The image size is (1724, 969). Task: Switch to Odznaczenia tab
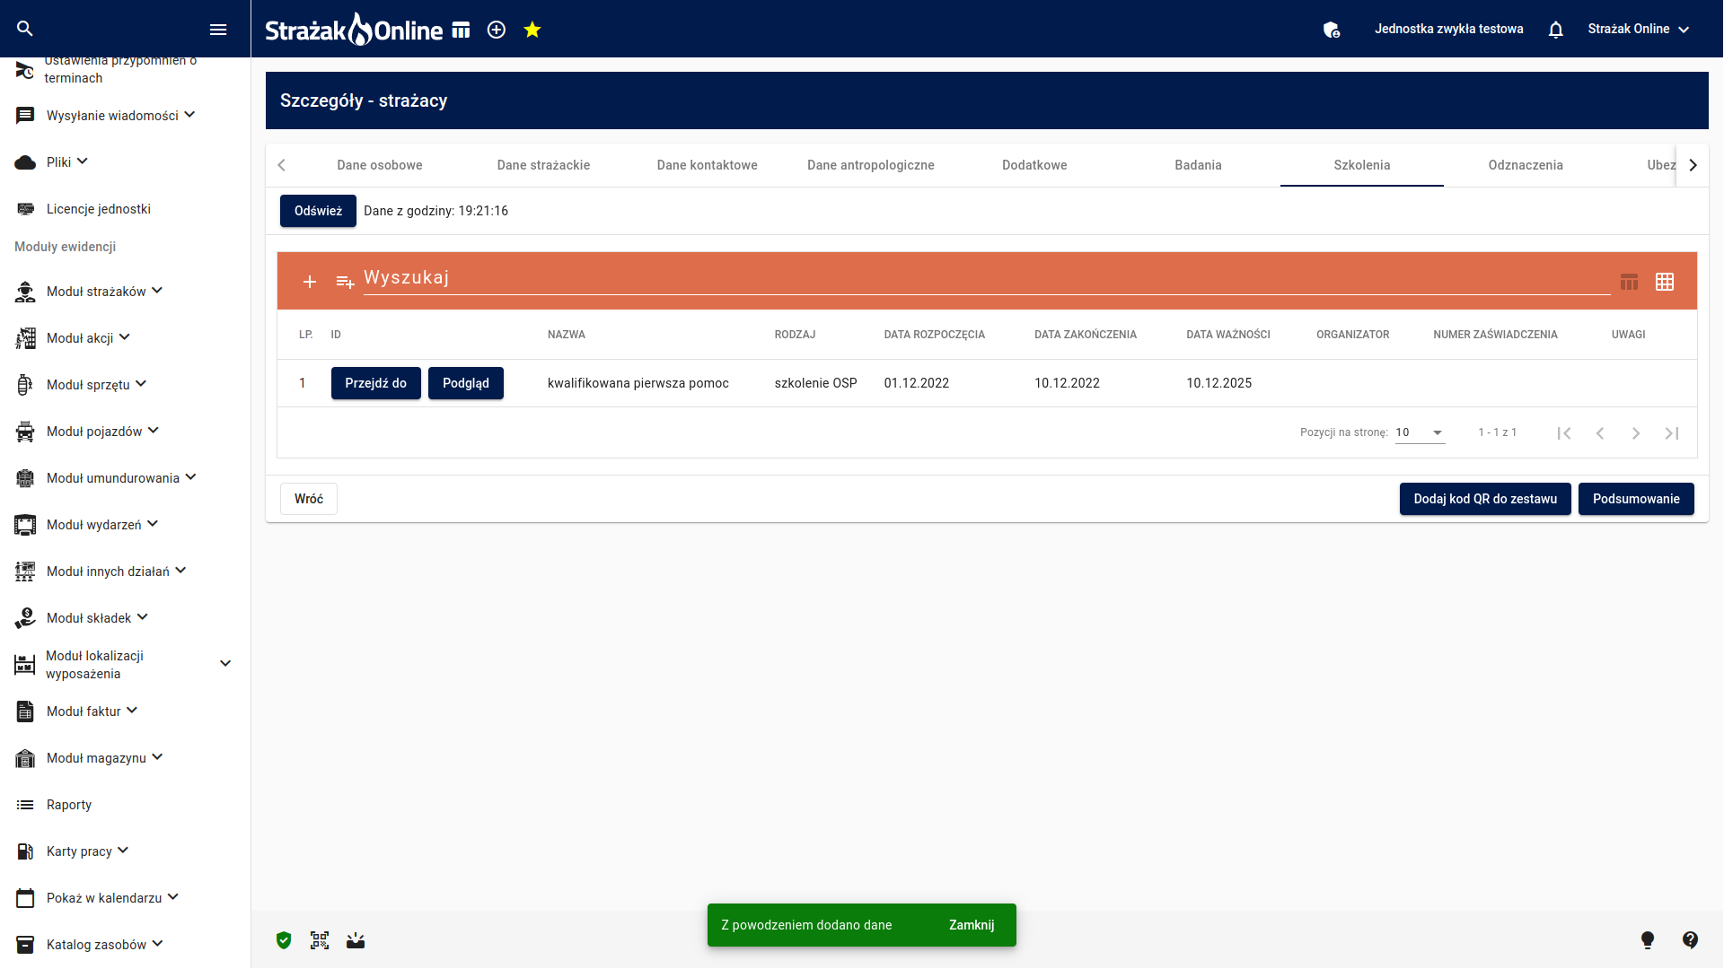pos(1526,165)
